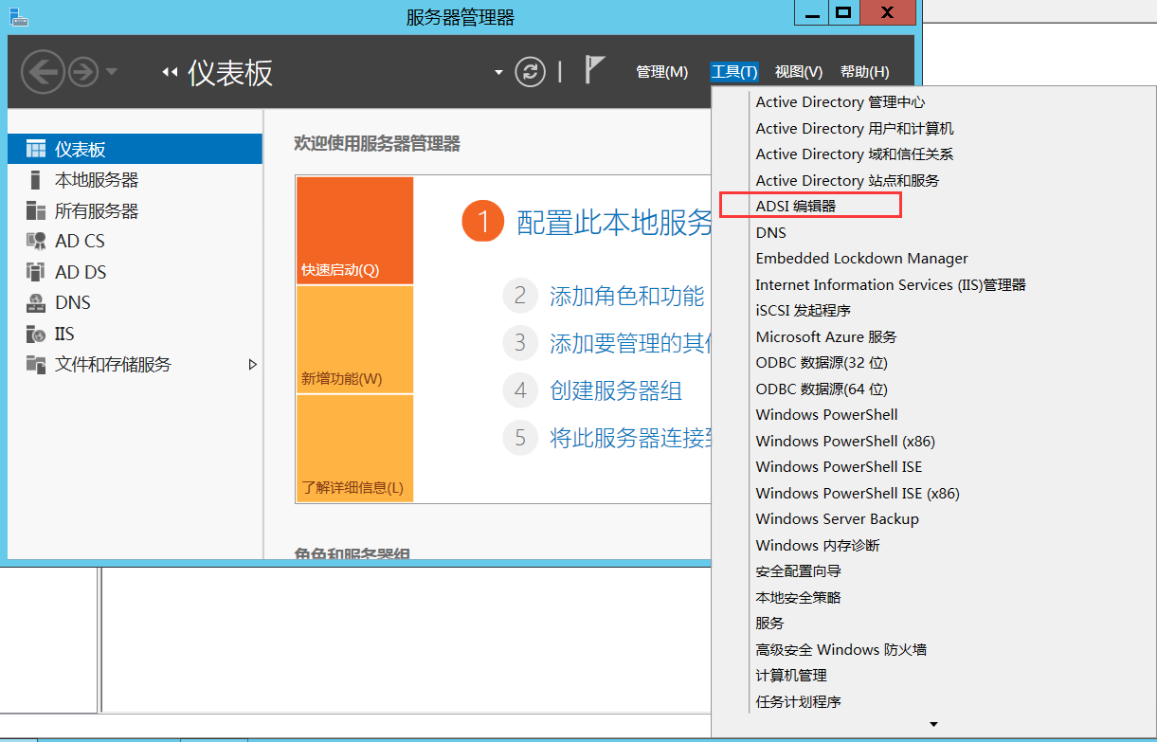Open the 管理(M) menu
1157x742 pixels.
(x=661, y=72)
